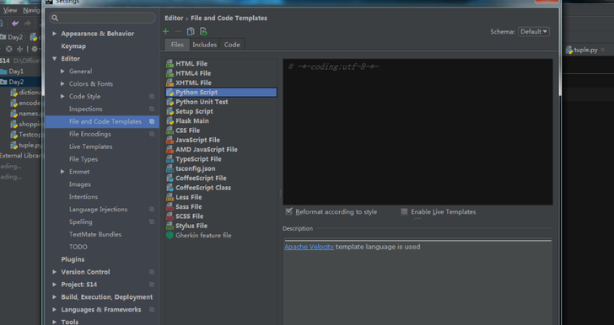Screen dimensions: 614x325
Task: Open the Apache Velocity link
Action: point(309,247)
